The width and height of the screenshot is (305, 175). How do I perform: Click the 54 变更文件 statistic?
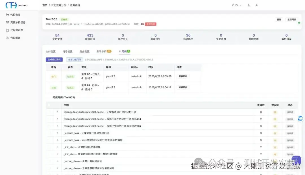click(x=57, y=37)
